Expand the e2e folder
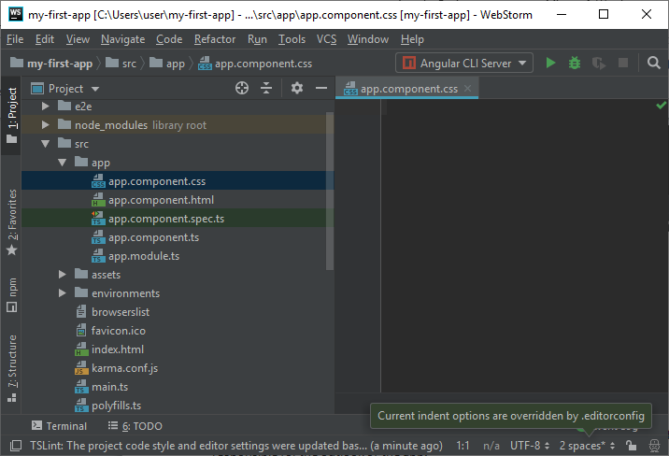This screenshot has height=456, width=669. (45, 107)
